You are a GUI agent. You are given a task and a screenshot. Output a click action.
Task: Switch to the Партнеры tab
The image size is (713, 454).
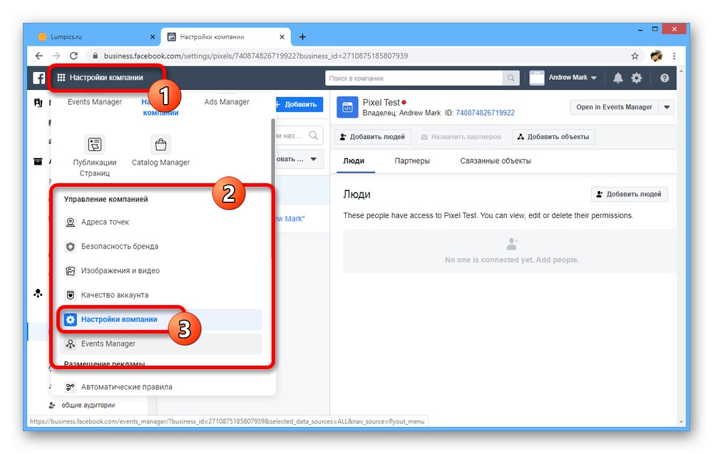click(x=412, y=161)
